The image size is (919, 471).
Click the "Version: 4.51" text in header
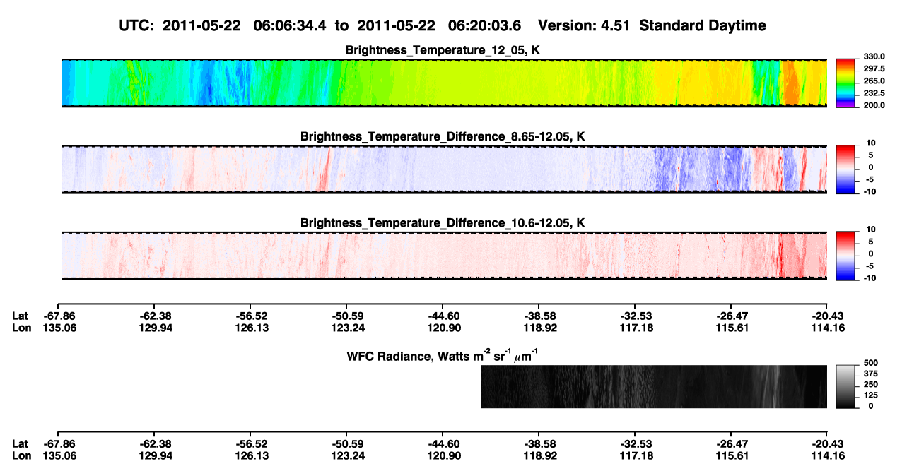(x=584, y=25)
